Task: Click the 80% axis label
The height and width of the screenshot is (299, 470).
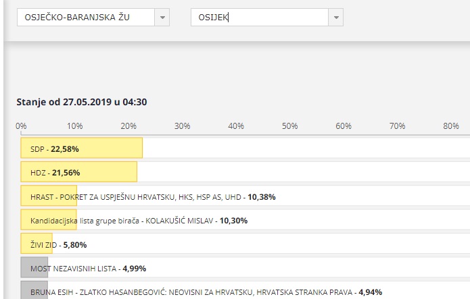Action: tap(451, 126)
